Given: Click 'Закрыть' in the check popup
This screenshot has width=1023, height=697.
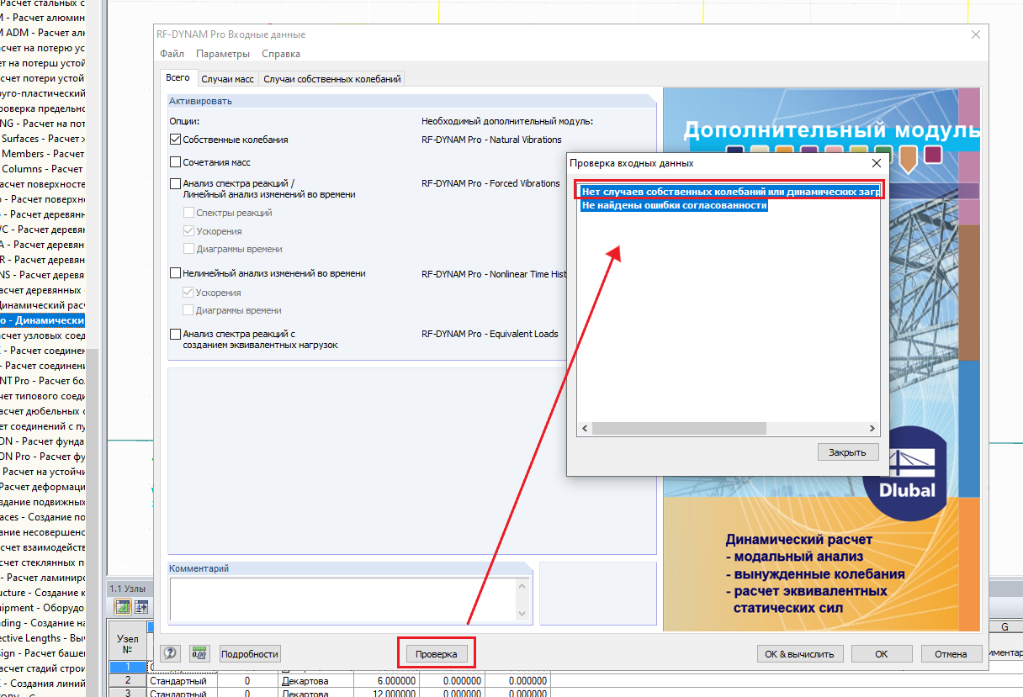Looking at the screenshot, I should pos(847,451).
